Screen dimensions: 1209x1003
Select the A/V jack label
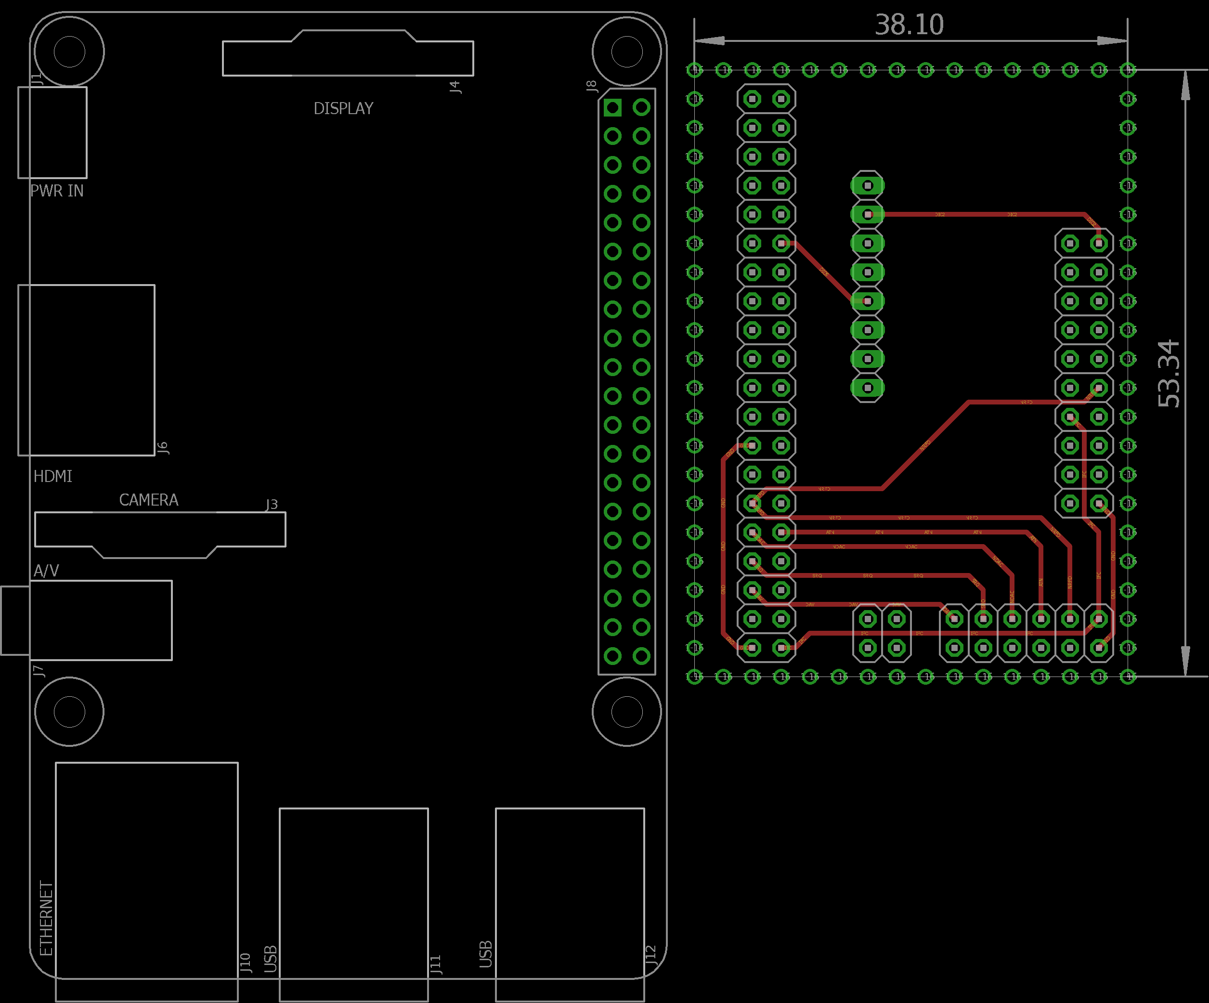[x=46, y=571]
